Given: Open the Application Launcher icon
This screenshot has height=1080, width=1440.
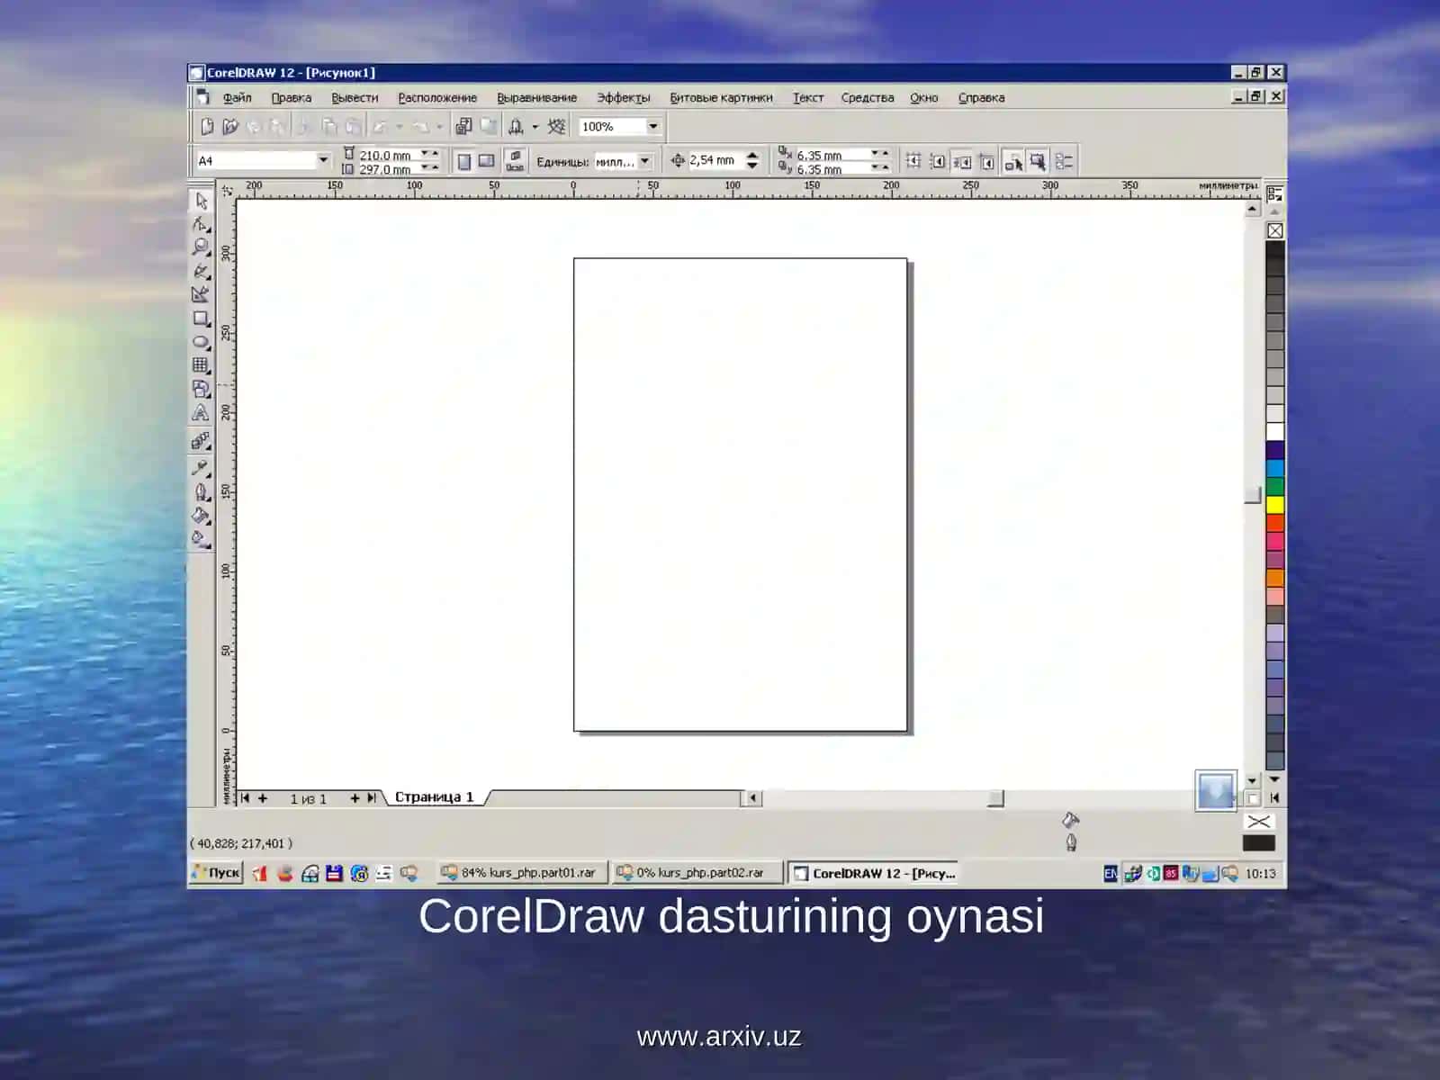Looking at the screenshot, I should (517, 127).
